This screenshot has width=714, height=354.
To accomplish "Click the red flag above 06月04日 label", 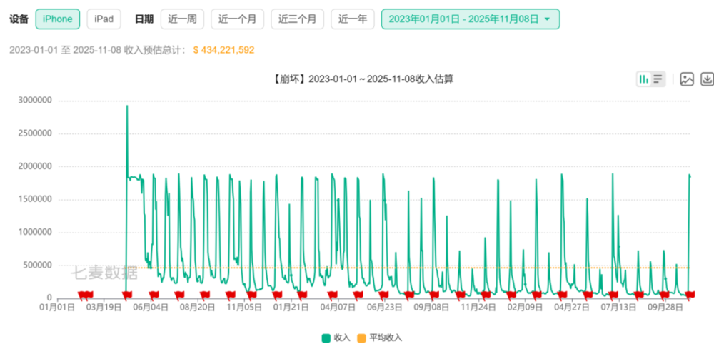I will 153,294.
